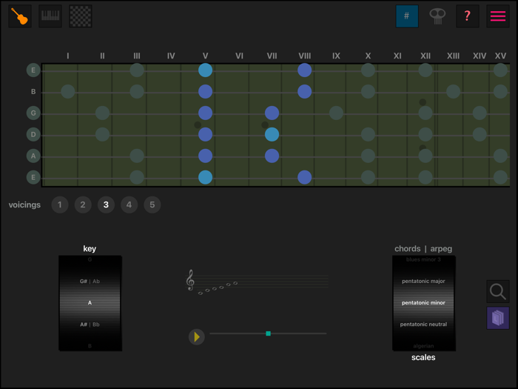The image size is (518, 389).
Task: Tap note on G string fret VII
Action: coord(272,113)
